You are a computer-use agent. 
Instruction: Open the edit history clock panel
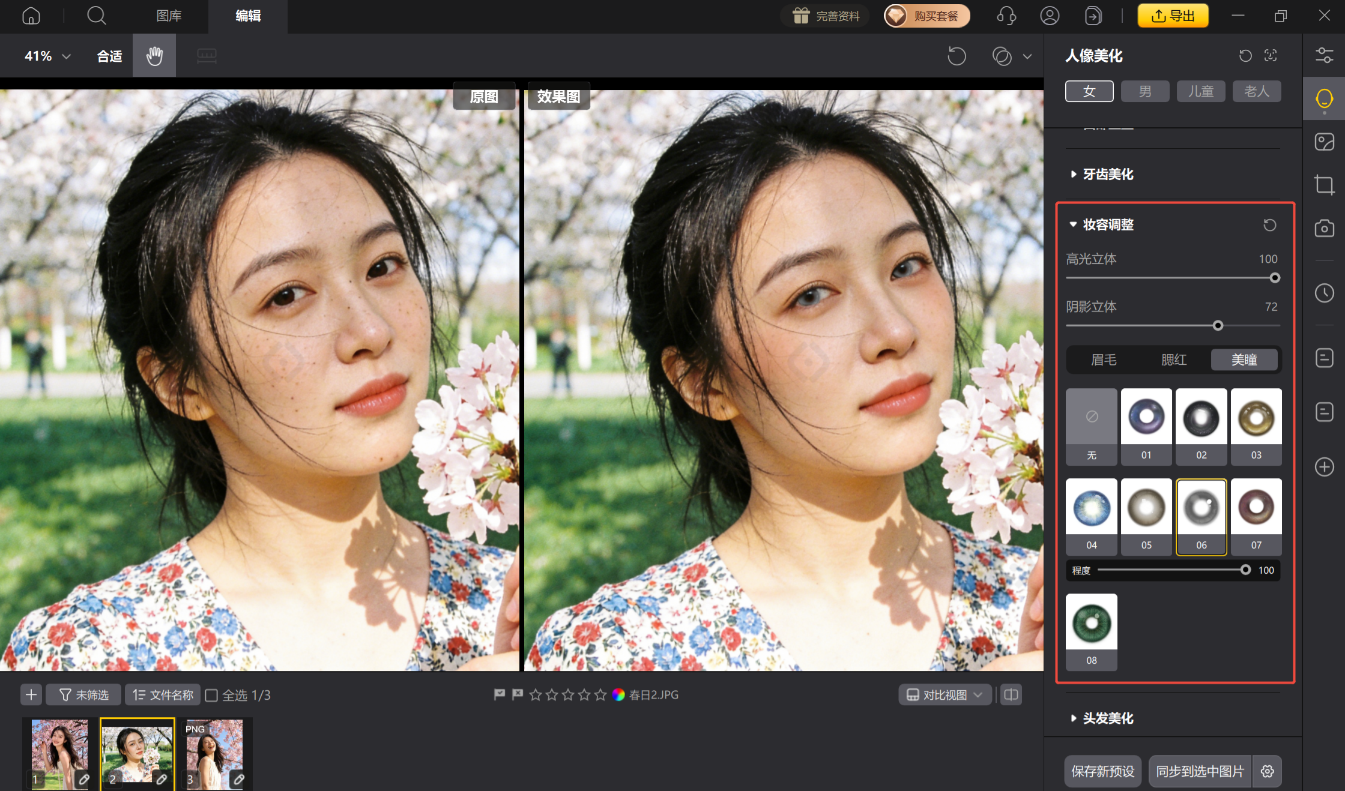point(1324,293)
